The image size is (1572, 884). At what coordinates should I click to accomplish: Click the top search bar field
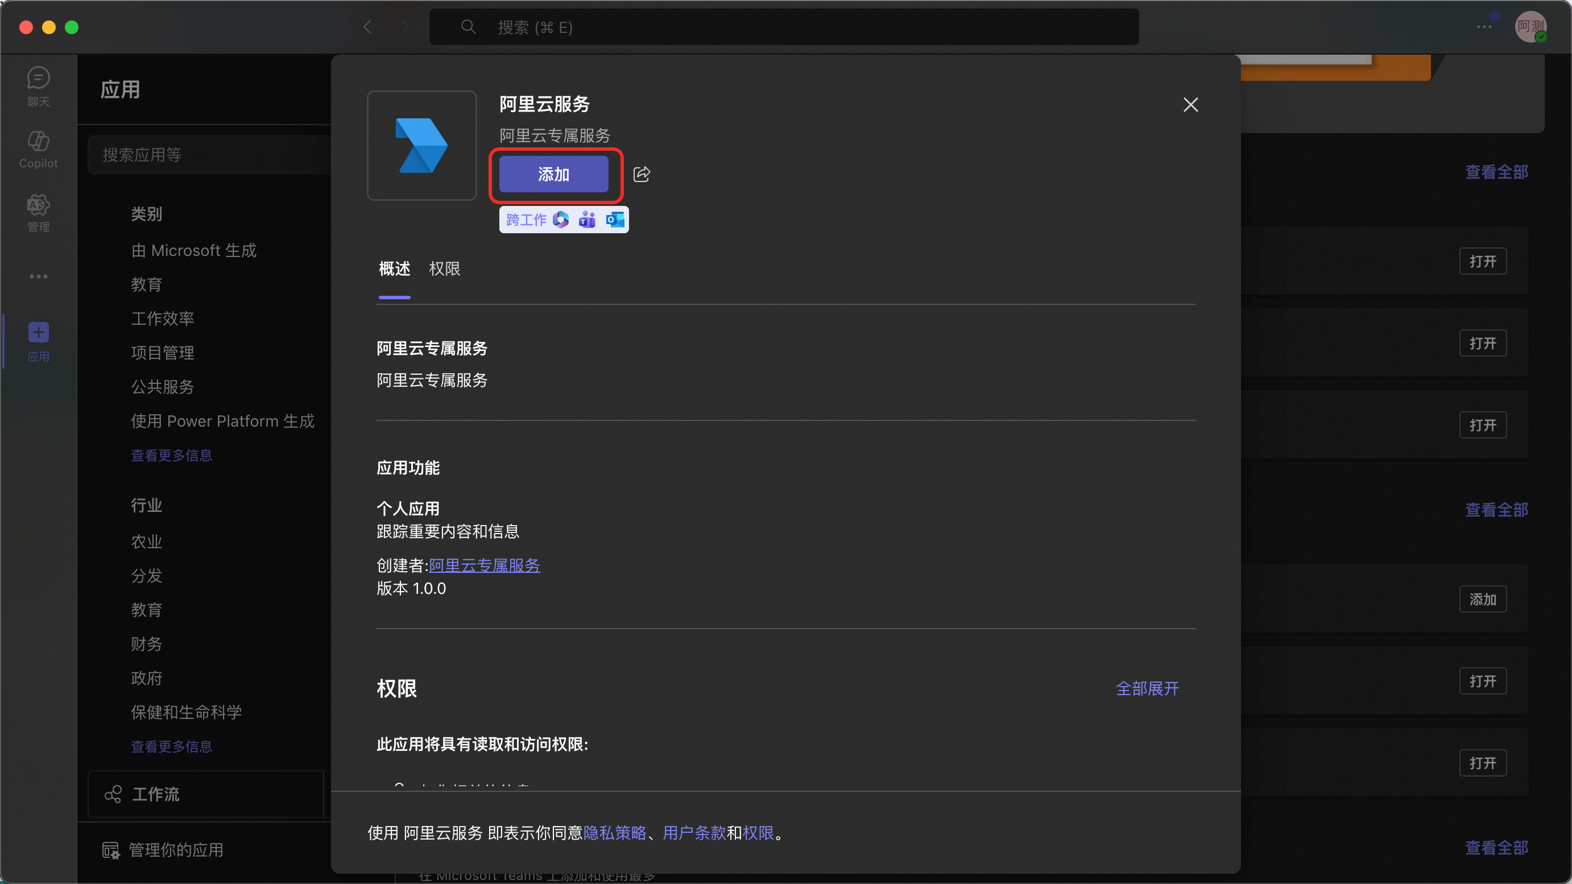pyautogui.click(x=784, y=27)
